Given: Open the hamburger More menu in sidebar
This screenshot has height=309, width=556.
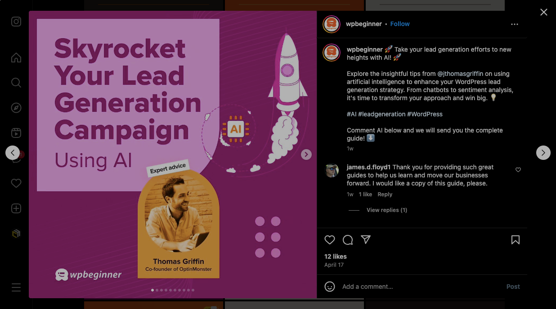Looking at the screenshot, I should pyautogui.click(x=16, y=287).
